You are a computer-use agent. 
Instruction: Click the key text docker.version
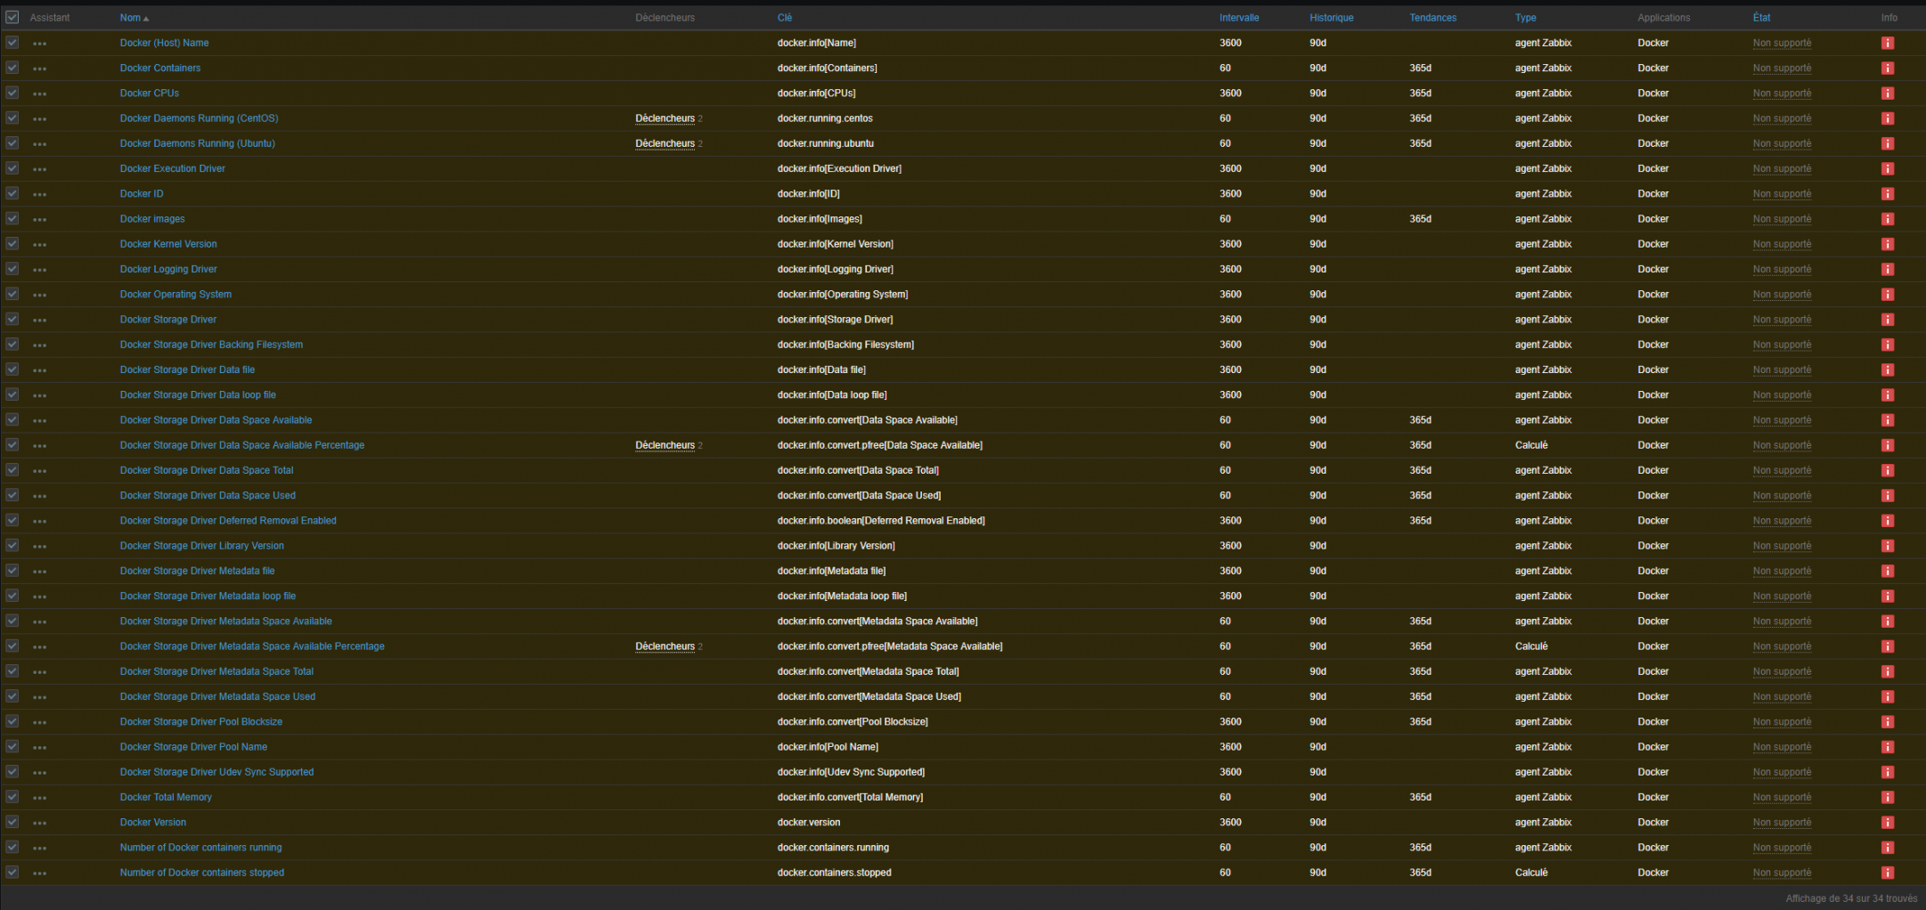coord(808,823)
